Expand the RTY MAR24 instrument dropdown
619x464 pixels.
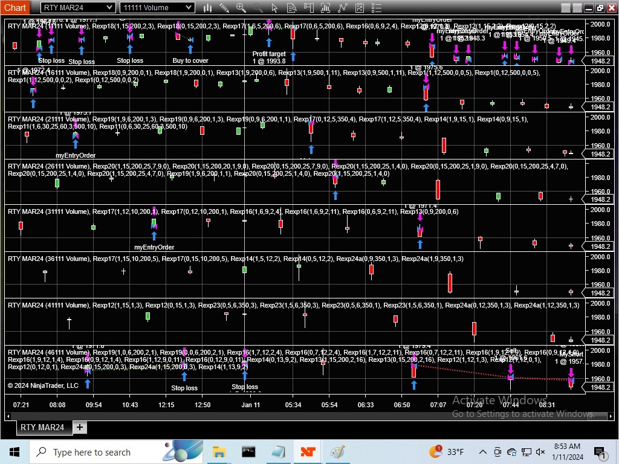pyautogui.click(x=78, y=7)
